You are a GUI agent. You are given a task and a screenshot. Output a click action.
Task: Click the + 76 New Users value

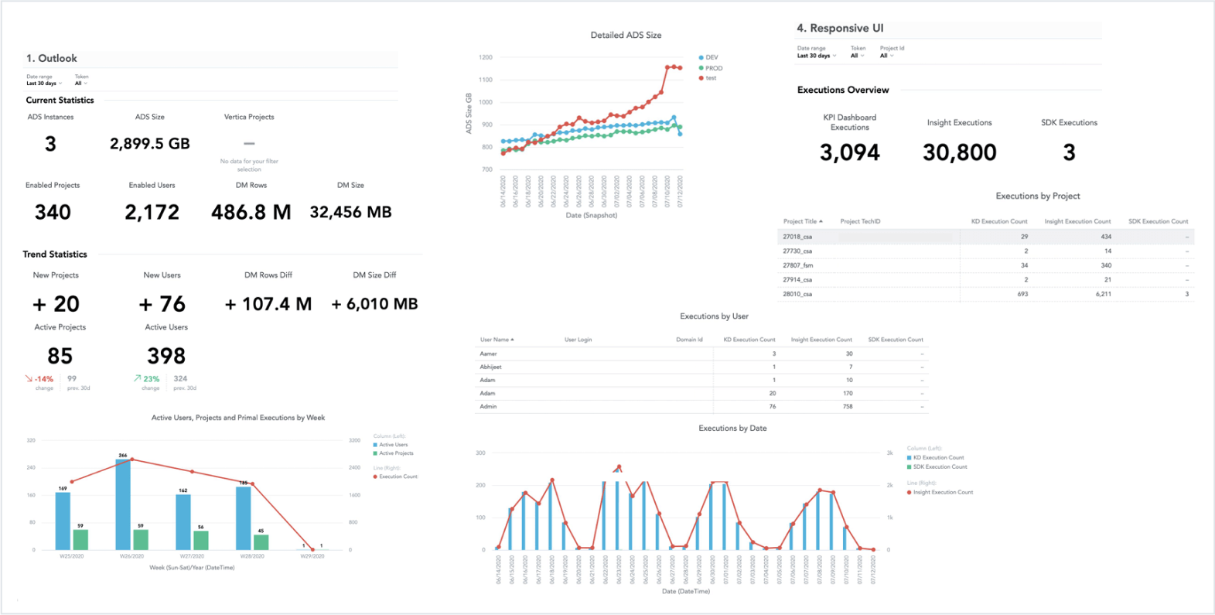(x=162, y=304)
